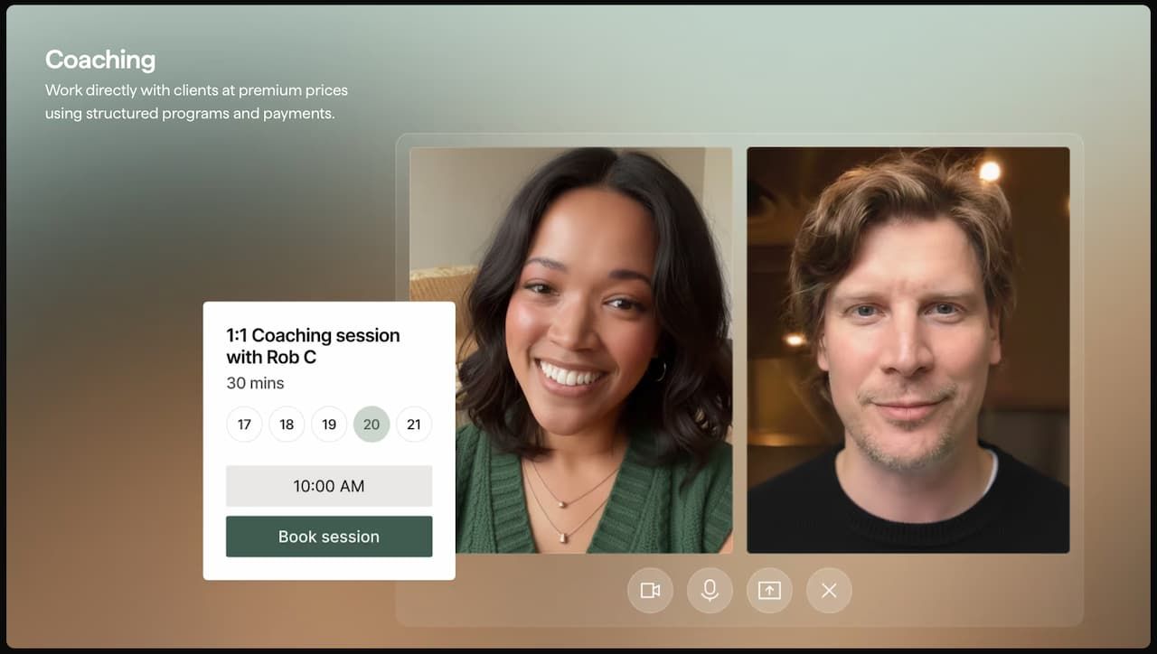
Task: Click the '30 mins' duration text
Action: point(255,383)
